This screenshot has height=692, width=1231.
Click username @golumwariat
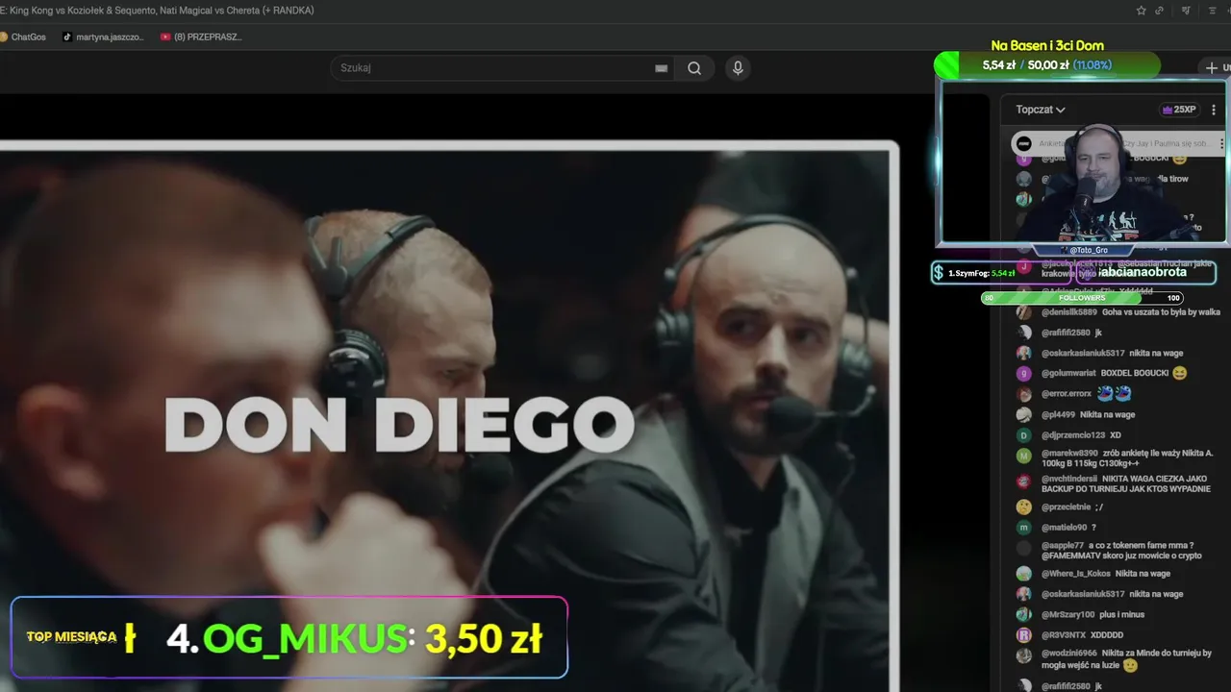coord(1068,373)
